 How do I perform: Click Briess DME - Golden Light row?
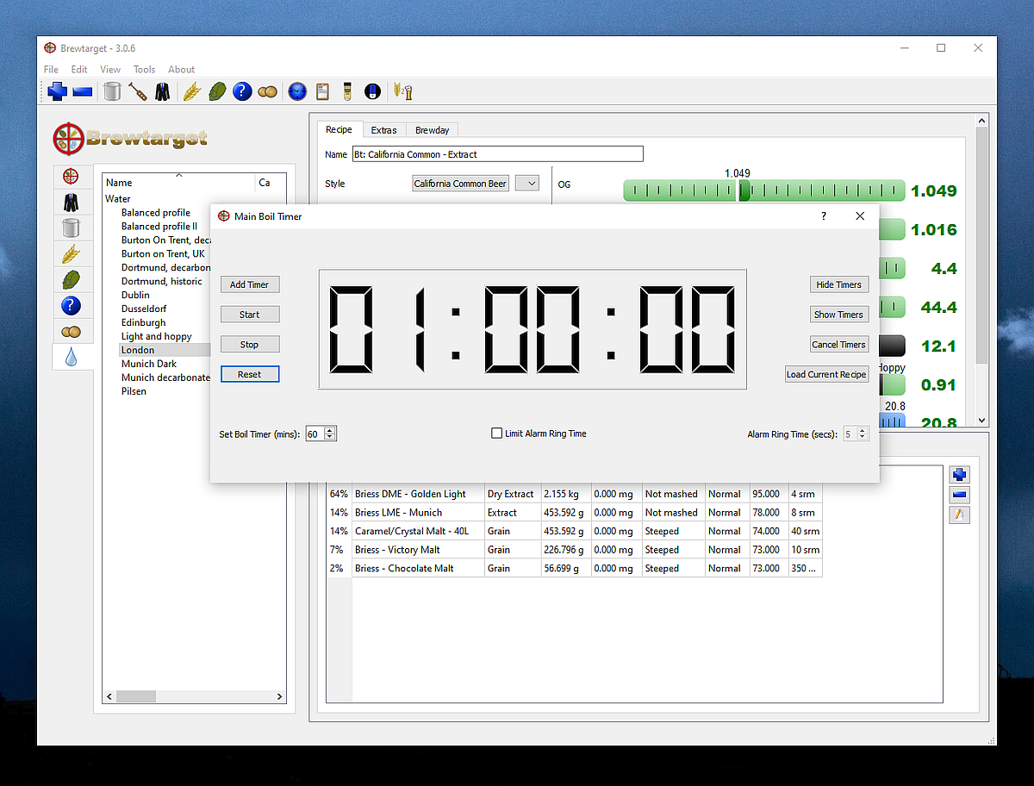click(574, 494)
